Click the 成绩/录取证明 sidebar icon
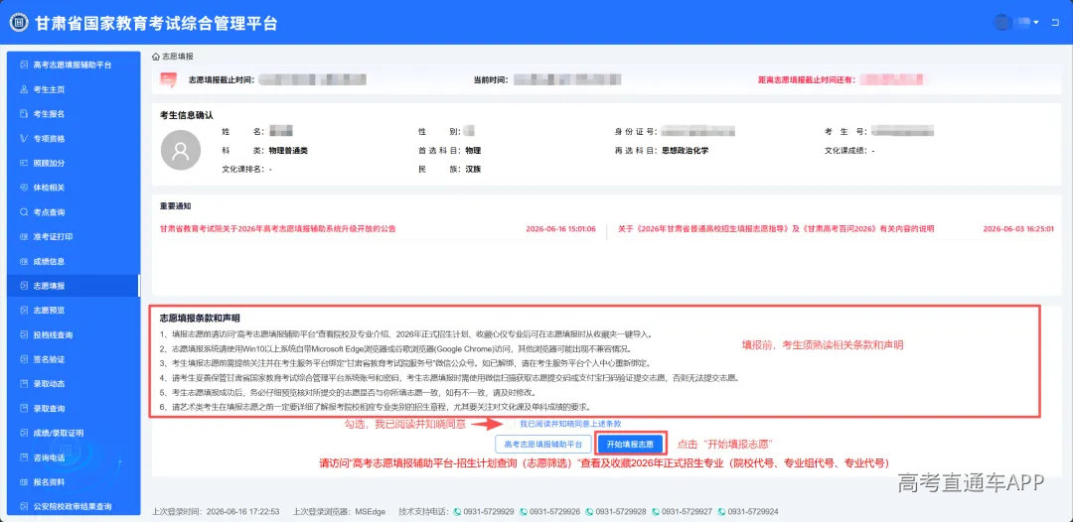The width and height of the screenshot is (1073, 522). [24, 433]
